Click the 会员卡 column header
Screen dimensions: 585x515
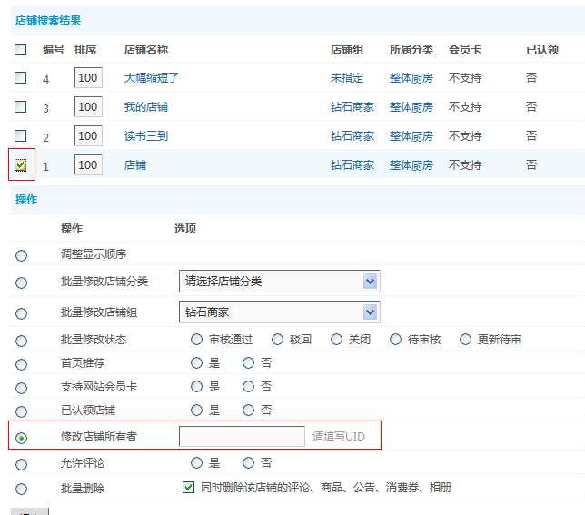[465, 50]
